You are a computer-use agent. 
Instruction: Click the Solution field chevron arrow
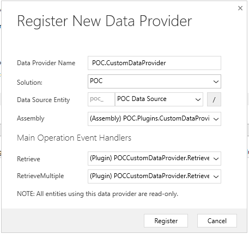[216, 81]
